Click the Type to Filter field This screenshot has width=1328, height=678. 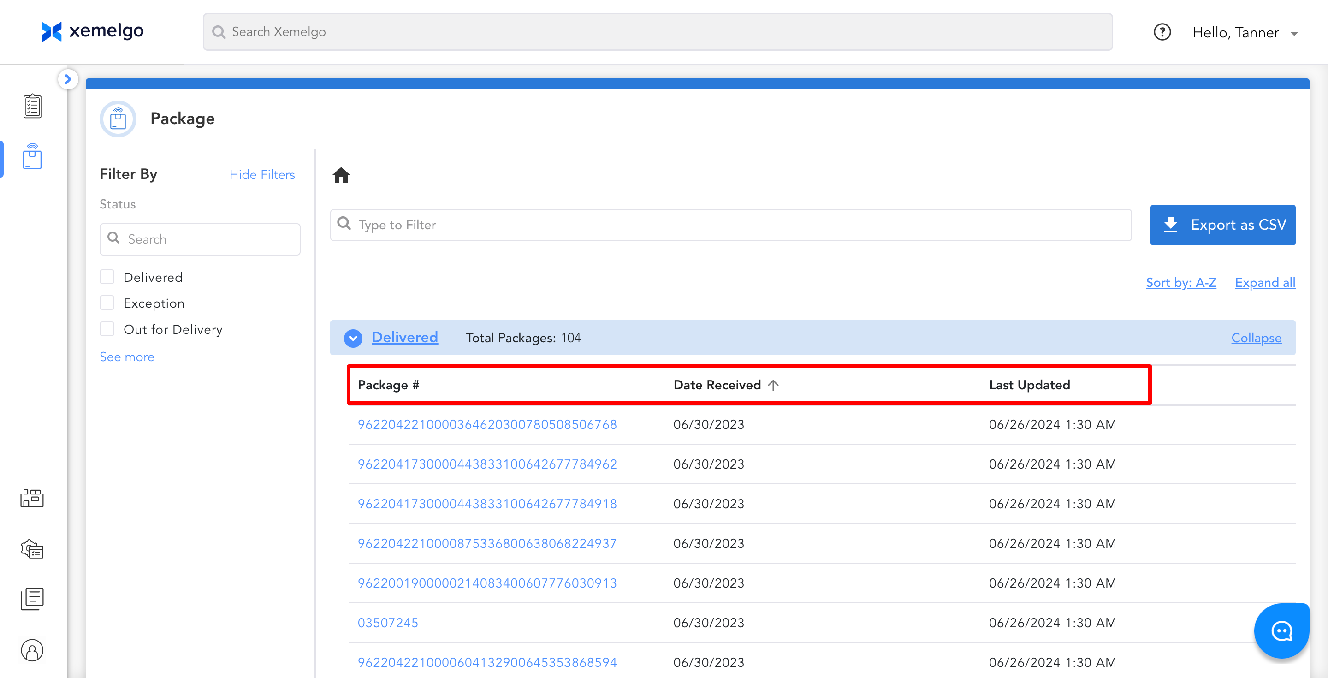tap(730, 225)
